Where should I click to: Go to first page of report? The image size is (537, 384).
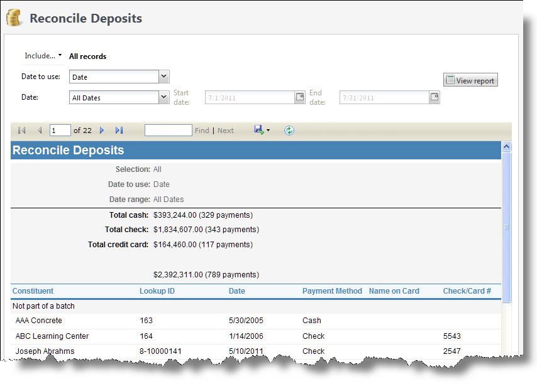pyautogui.click(x=22, y=131)
